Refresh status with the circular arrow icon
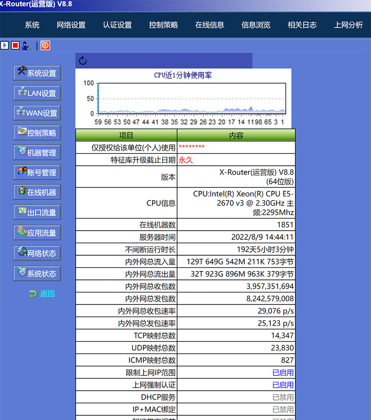The height and width of the screenshot is (420, 371). coord(83,61)
